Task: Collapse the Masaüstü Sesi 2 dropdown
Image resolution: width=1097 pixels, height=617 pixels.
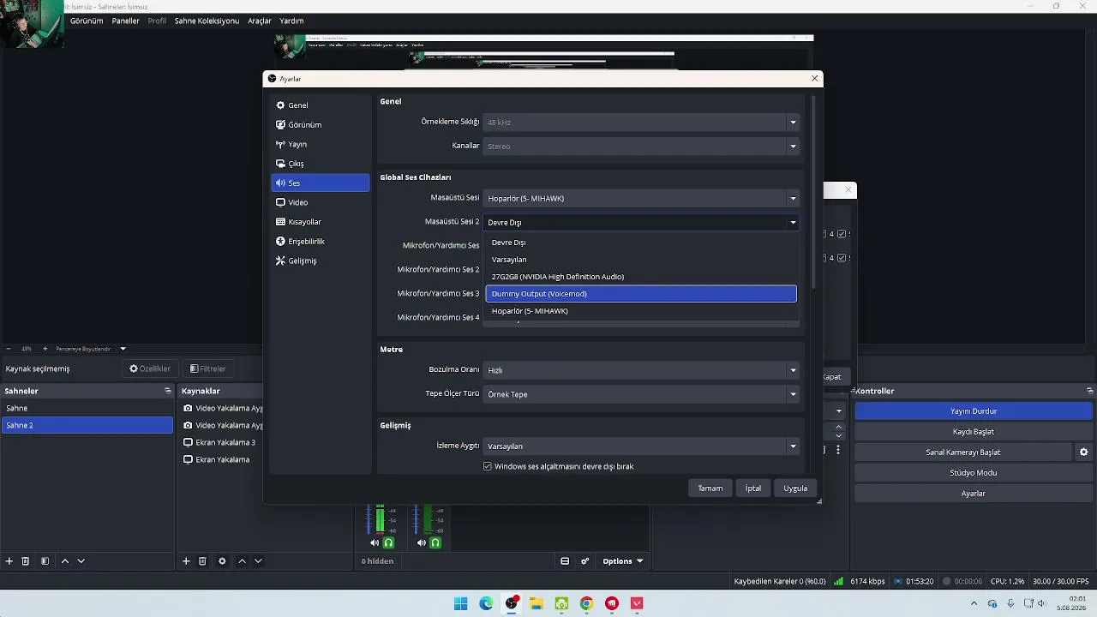Action: [x=641, y=223]
